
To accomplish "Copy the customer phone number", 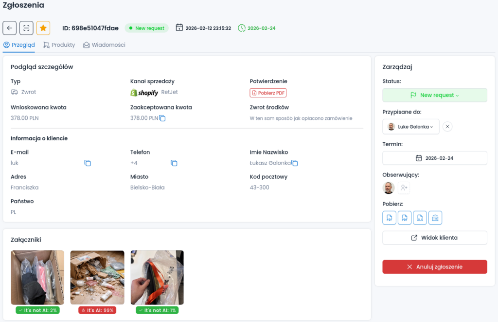I will [174, 163].
